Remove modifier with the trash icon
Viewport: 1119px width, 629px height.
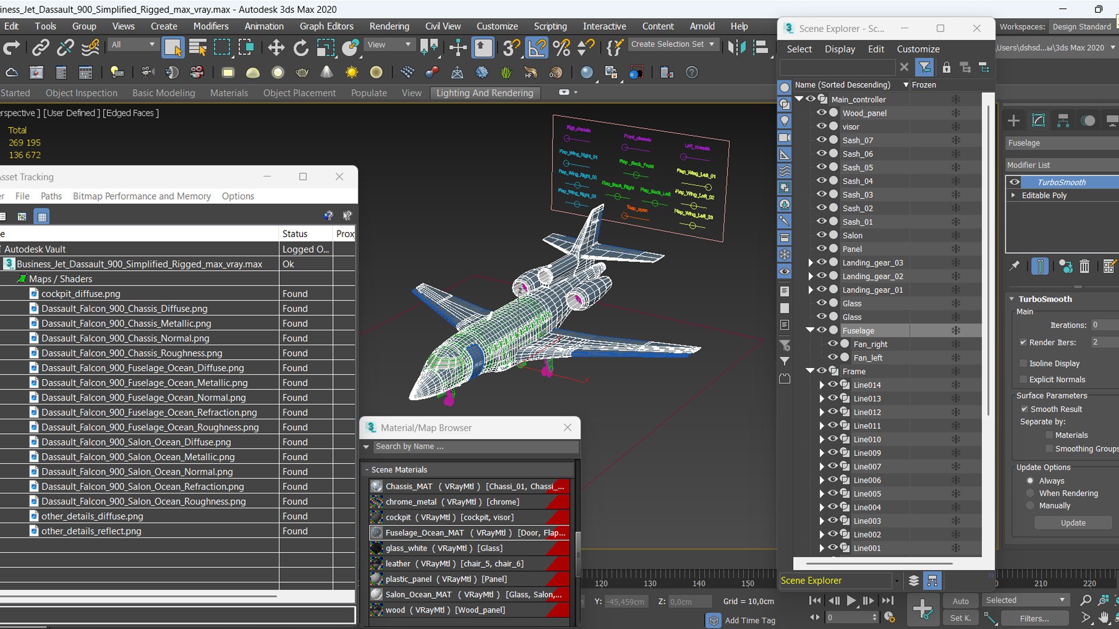[x=1084, y=266]
